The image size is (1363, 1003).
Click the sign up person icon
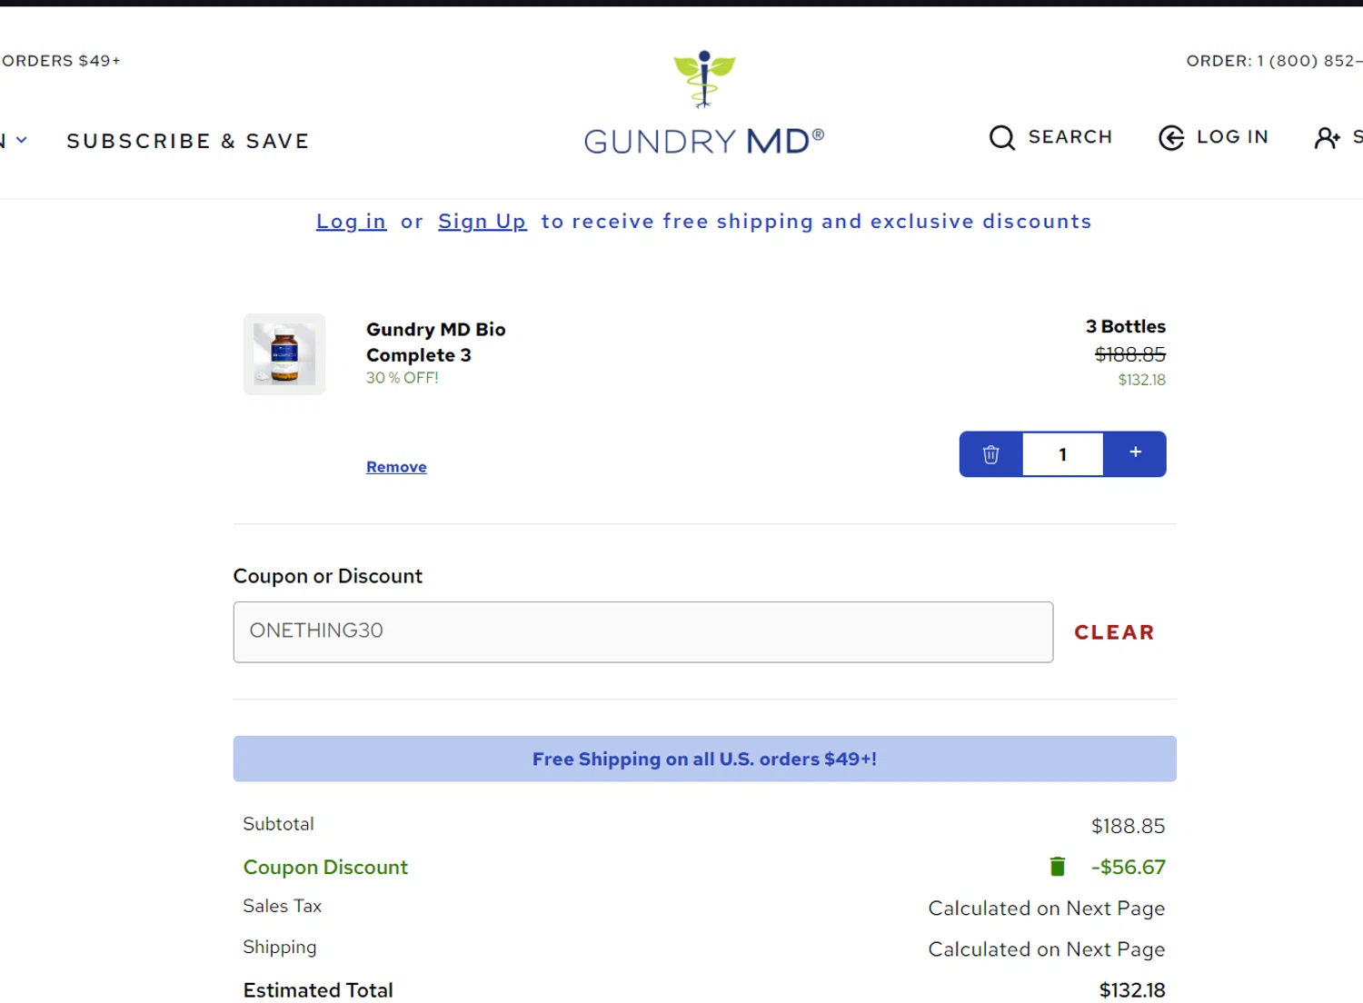pos(1328,137)
